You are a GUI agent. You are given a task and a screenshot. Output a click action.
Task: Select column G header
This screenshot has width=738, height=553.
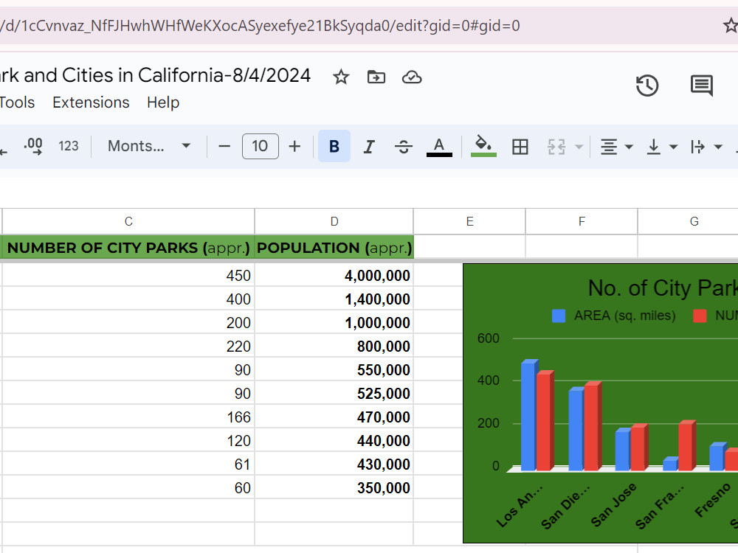pos(688,221)
